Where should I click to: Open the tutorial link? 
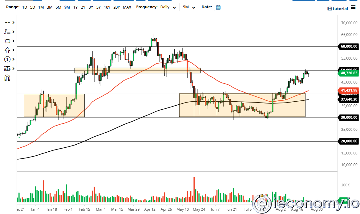pos(338,9)
